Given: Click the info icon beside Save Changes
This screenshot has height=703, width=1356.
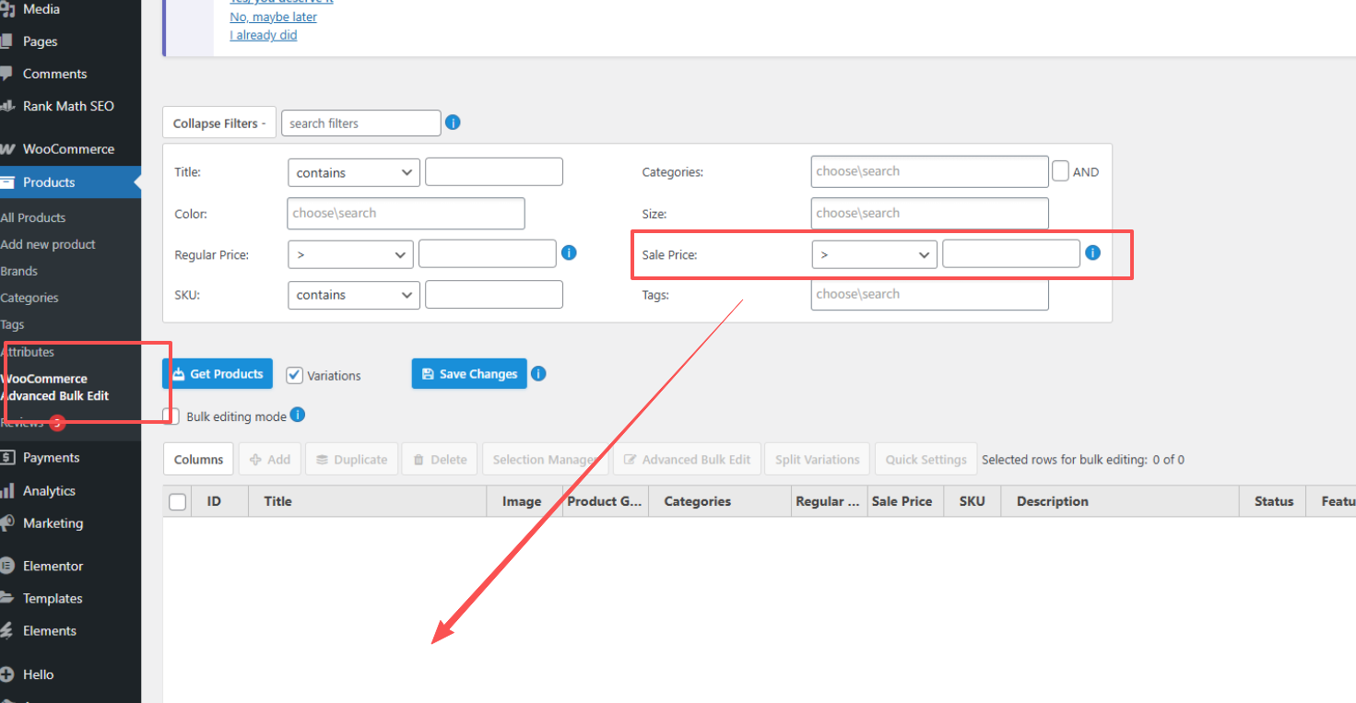Looking at the screenshot, I should (538, 373).
